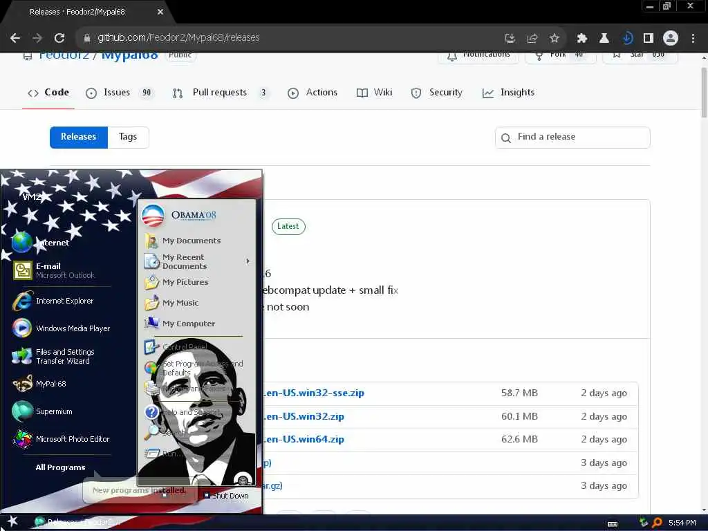Click the 62.6 MB file size
The height and width of the screenshot is (531, 708).
519,439
